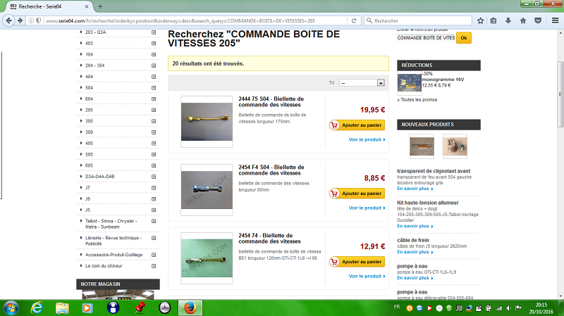Open the 404 category link

(90, 77)
